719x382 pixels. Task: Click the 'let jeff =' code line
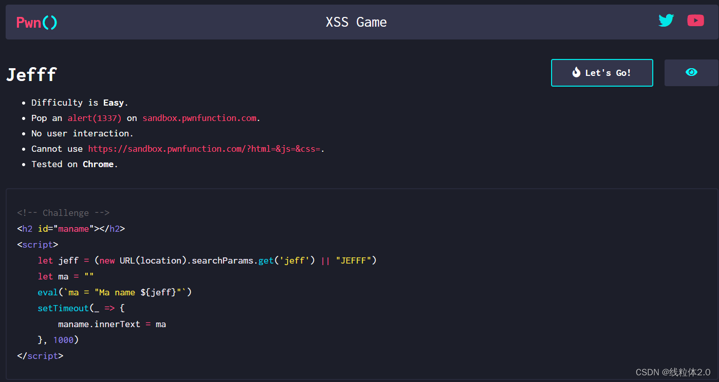pos(207,260)
